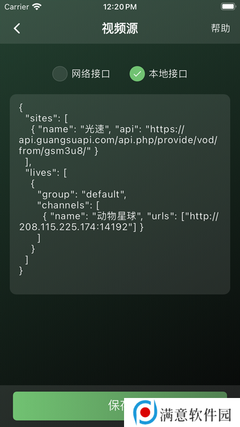
Task: Click the 本地接口 label text
Action: coord(168,74)
